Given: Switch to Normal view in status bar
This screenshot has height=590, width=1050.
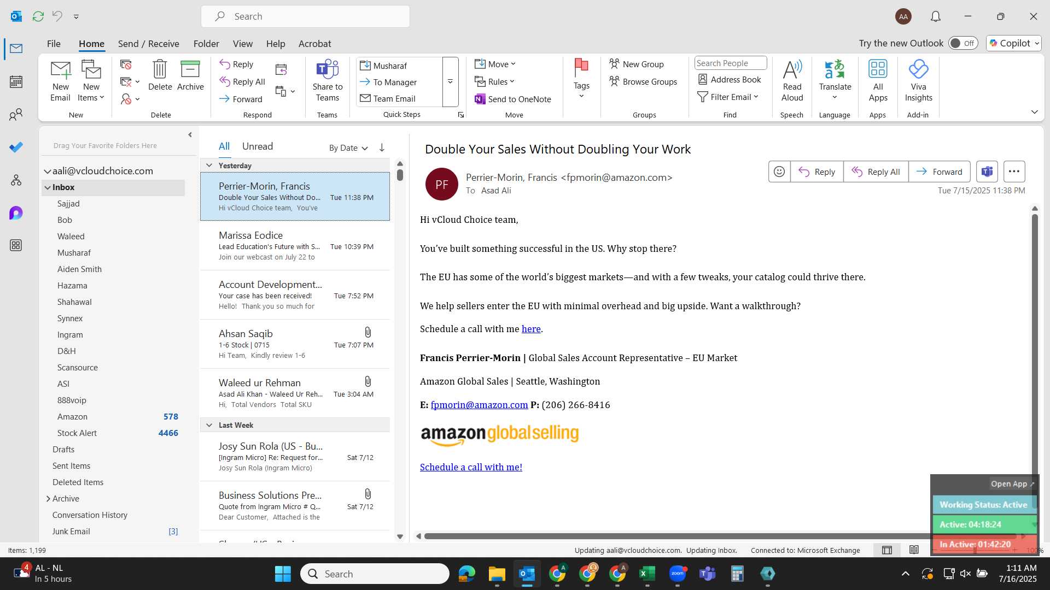Looking at the screenshot, I should click(887, 550).
